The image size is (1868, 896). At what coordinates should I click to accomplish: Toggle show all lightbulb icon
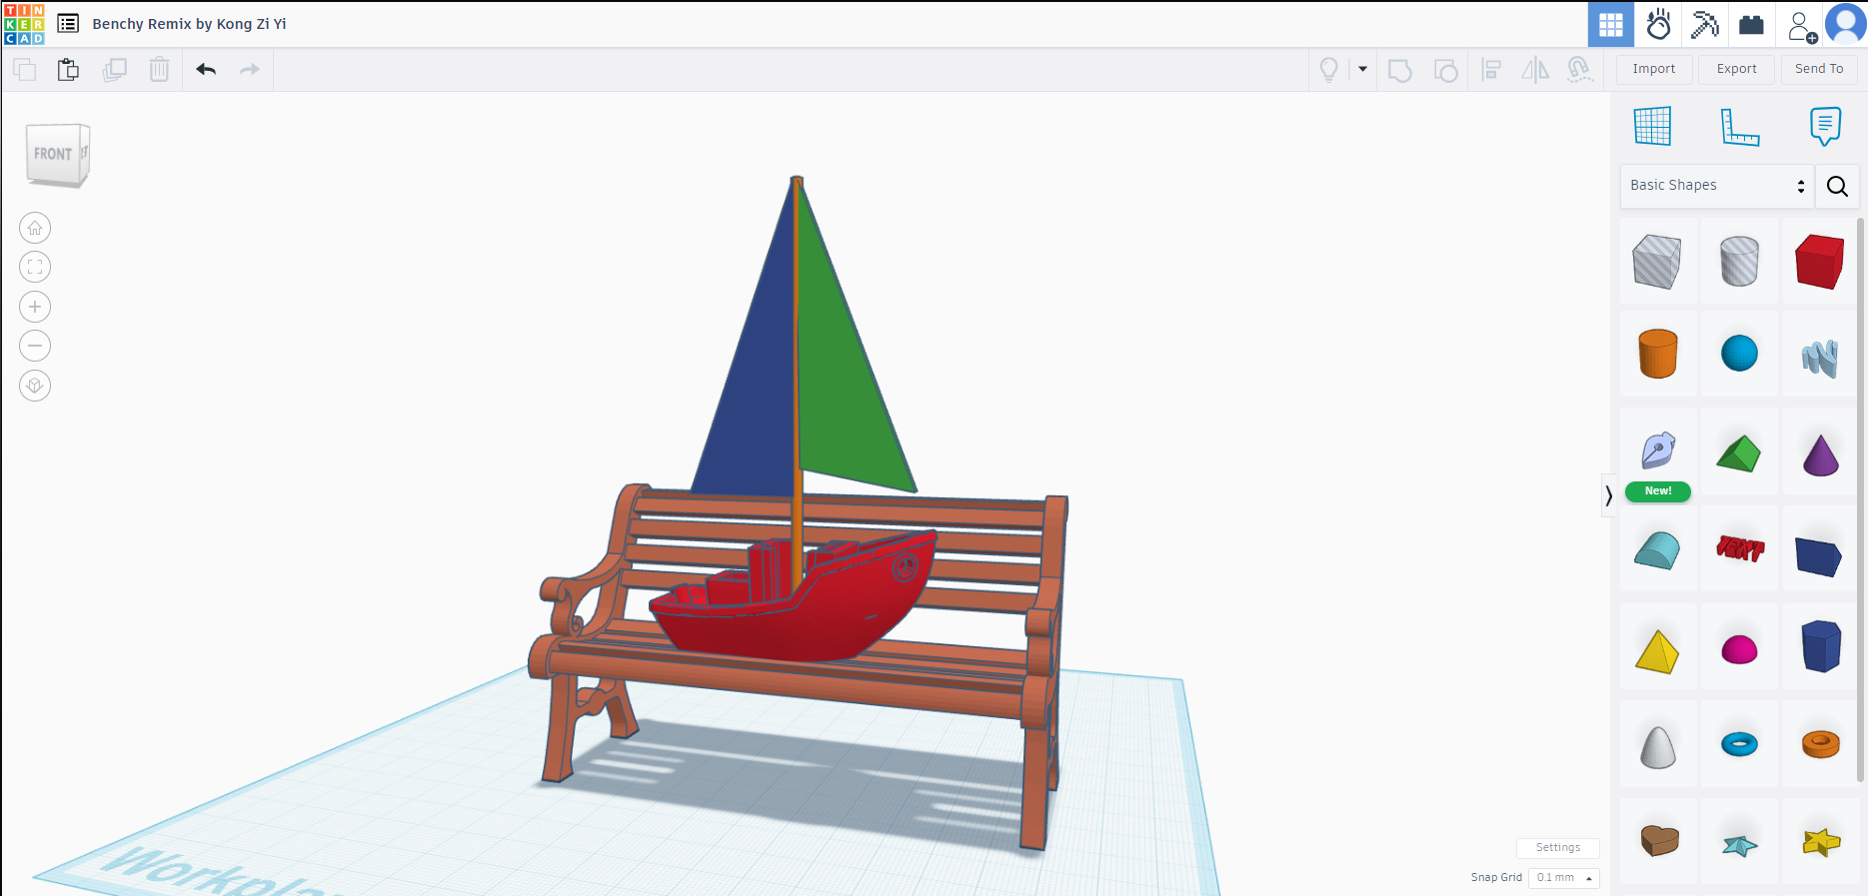click(x=1329, y=69)
